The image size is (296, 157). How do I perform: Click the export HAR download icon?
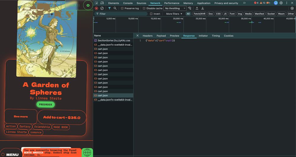[x=203, y=8]
